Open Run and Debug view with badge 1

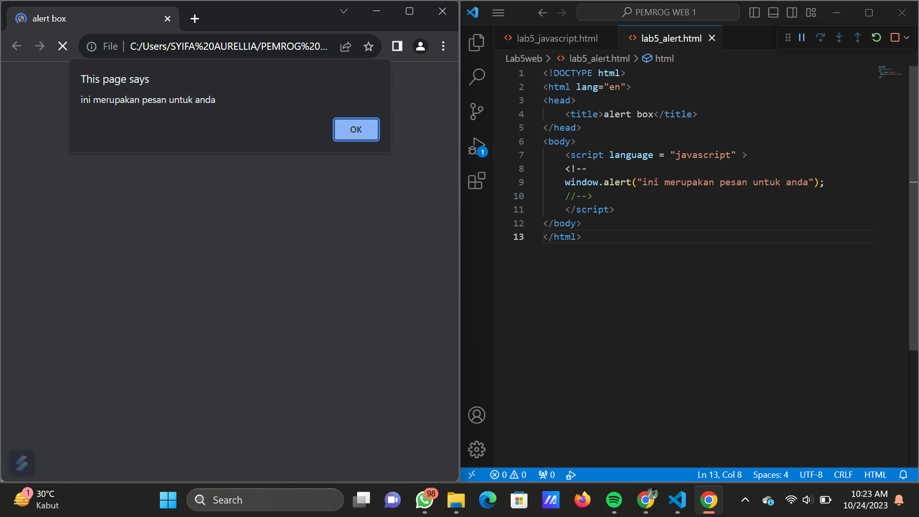[x=477, y=146]
